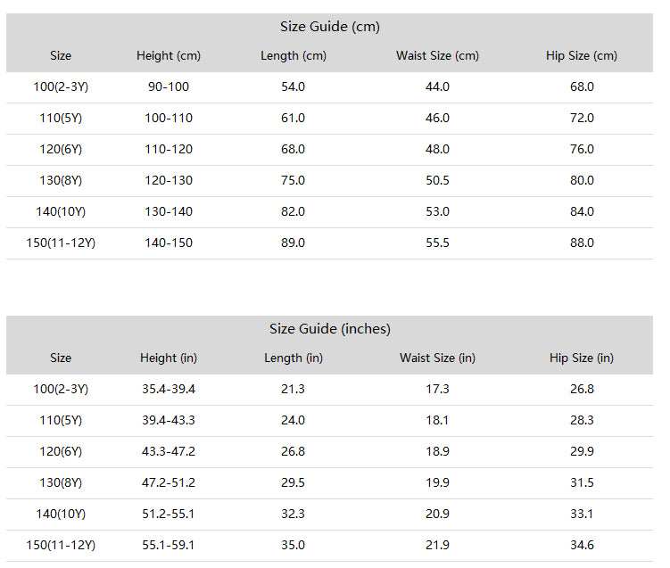The image size is (670, 568).
Task: Click the Size Guide (cm) table title
Action: 330,27
